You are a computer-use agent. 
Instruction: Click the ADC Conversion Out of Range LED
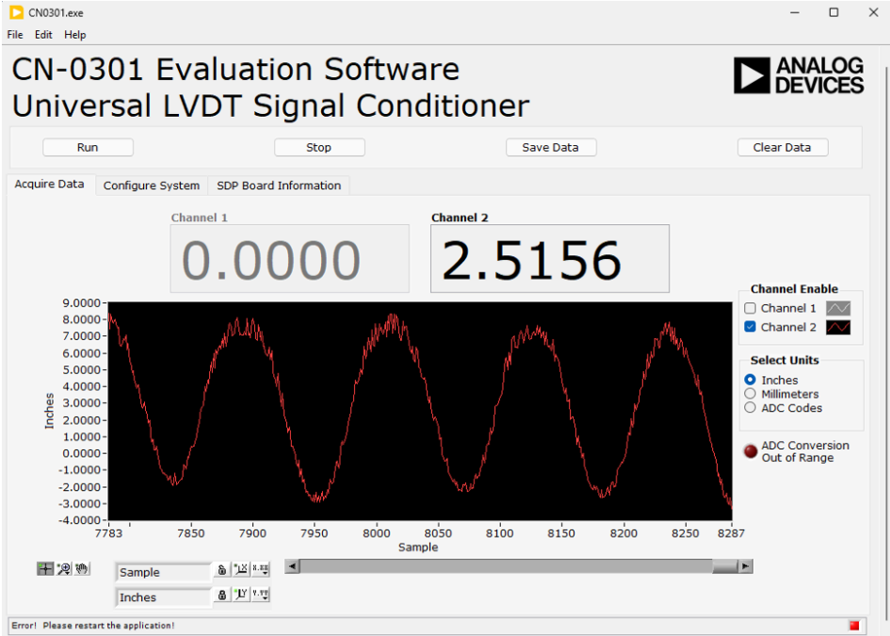point(751,451)
